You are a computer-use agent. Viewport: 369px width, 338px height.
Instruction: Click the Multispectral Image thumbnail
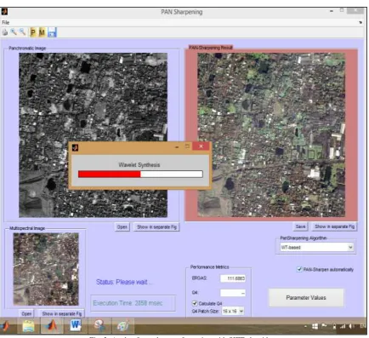click(46, 269)
